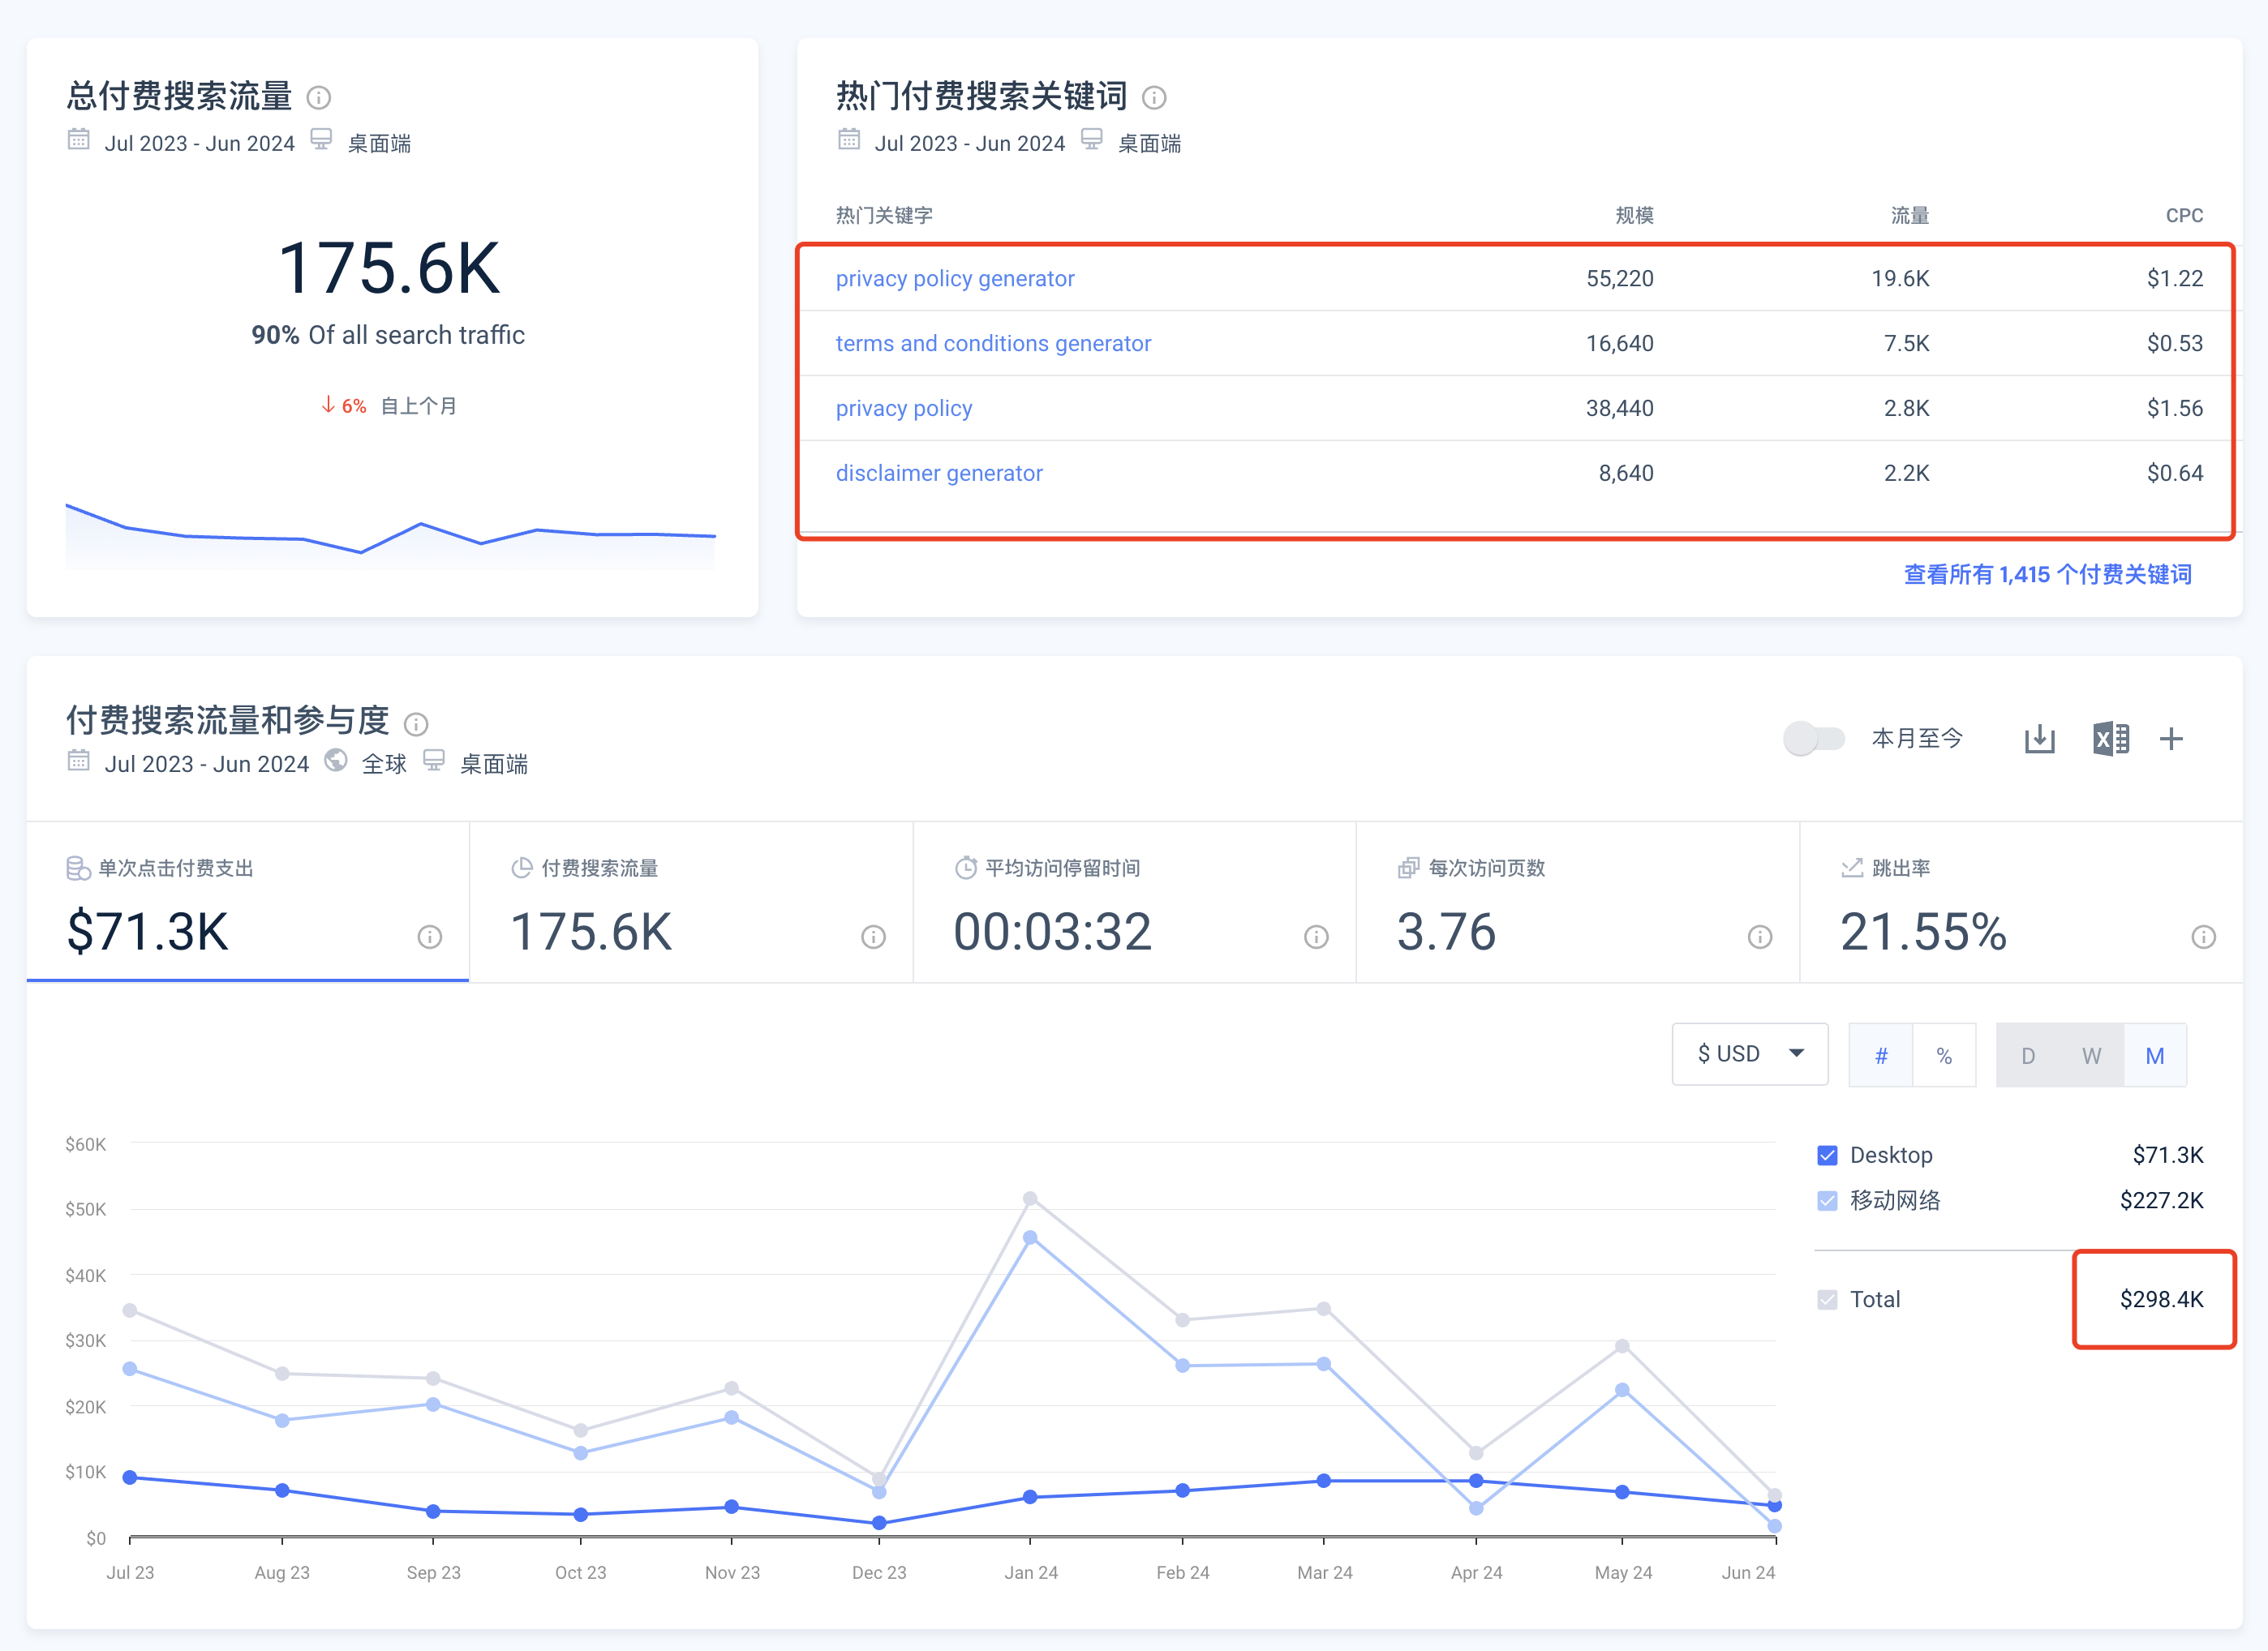
Task: Select the 单次点击付费支出 metric tab
Action: [x=248, y=903]
